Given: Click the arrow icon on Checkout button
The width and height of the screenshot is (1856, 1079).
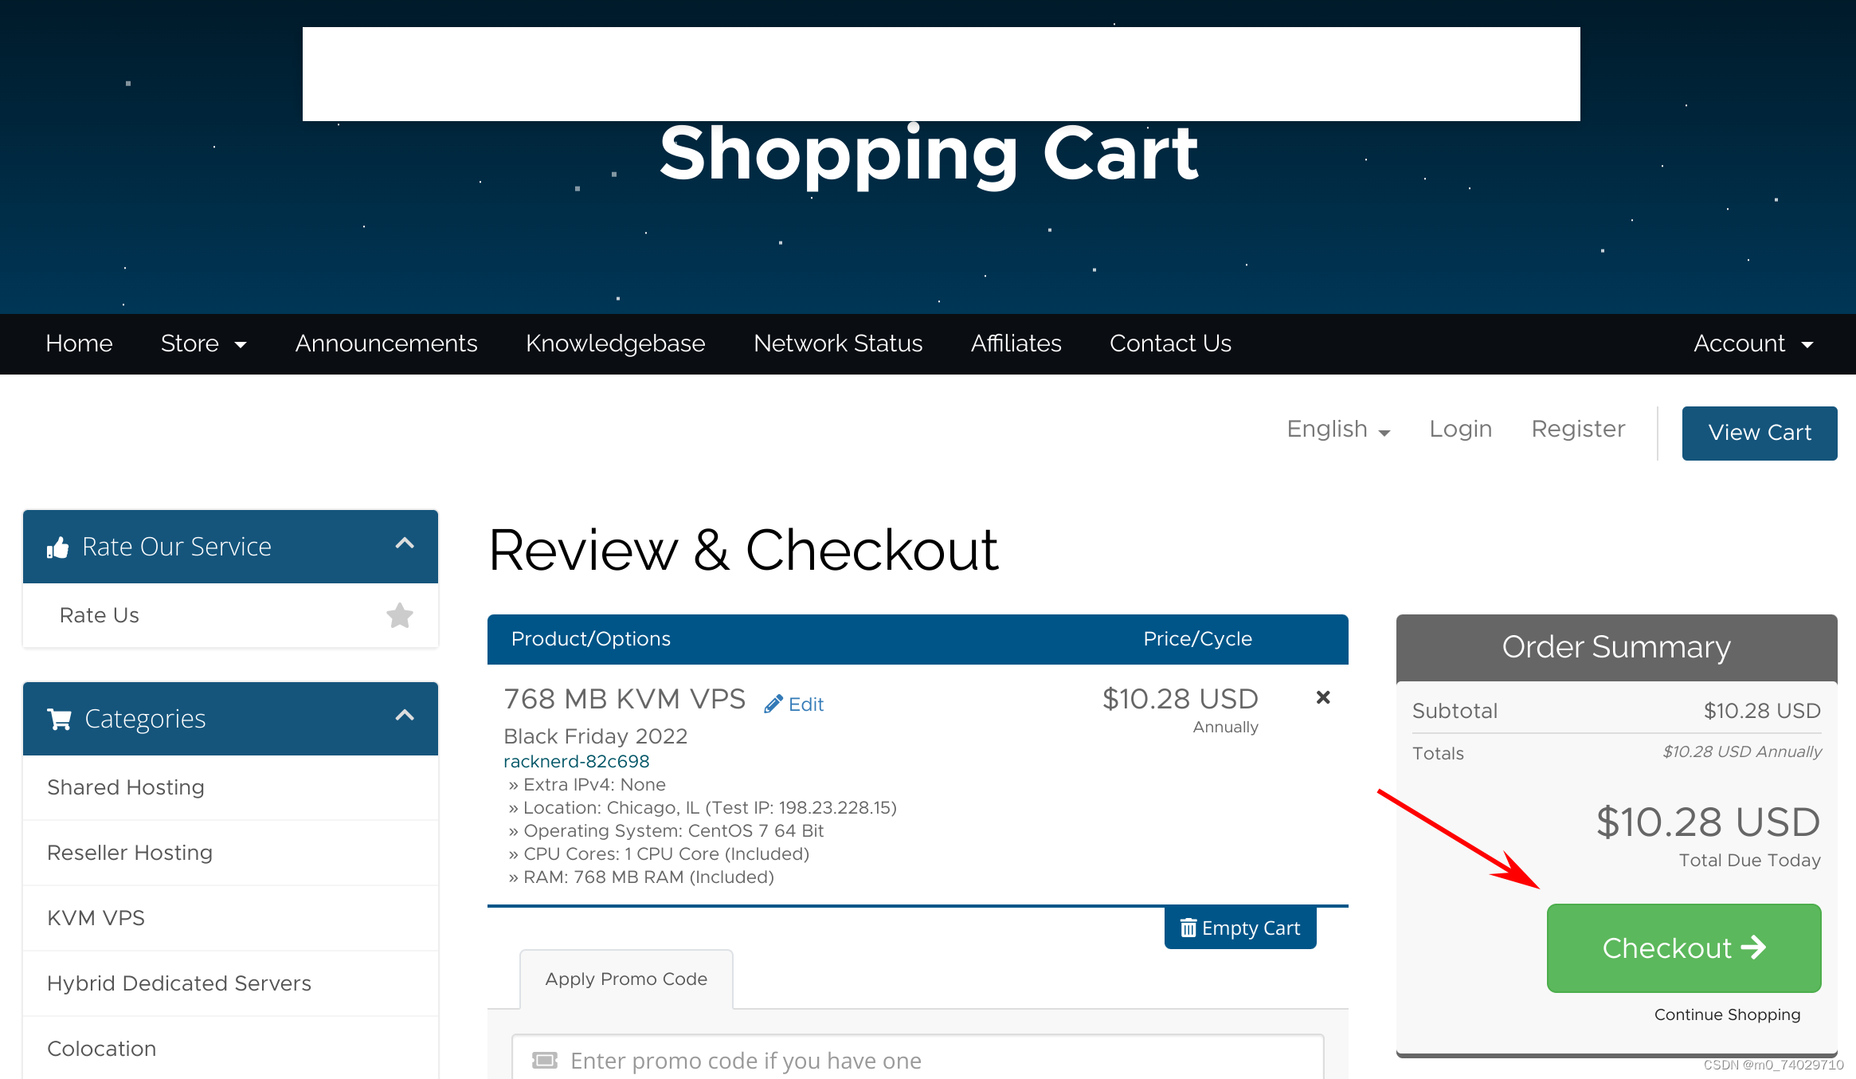Looking at the screenshot, I should [x=1754, y=948].
